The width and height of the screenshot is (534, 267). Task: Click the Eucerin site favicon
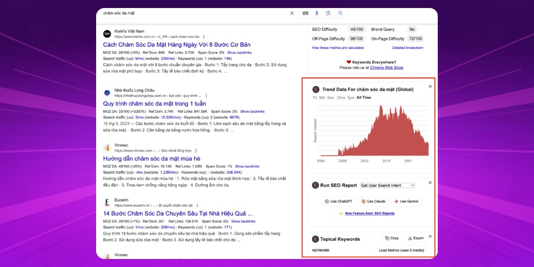107,202
